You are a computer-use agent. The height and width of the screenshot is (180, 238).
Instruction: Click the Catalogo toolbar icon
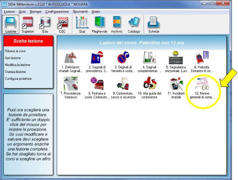134,25
